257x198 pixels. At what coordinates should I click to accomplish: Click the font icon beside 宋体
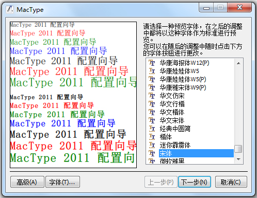(152, 153)
